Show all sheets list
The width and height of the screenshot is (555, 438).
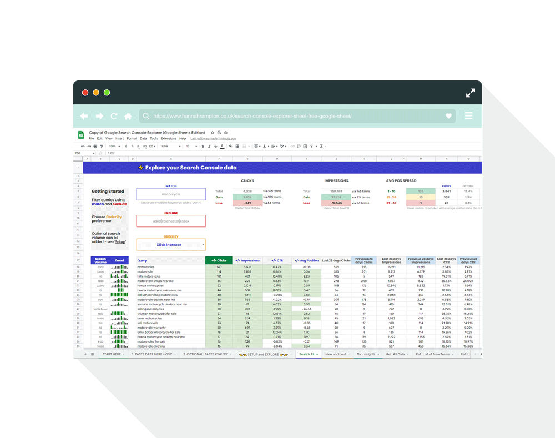pyautogui.click(x=92, y=354)
